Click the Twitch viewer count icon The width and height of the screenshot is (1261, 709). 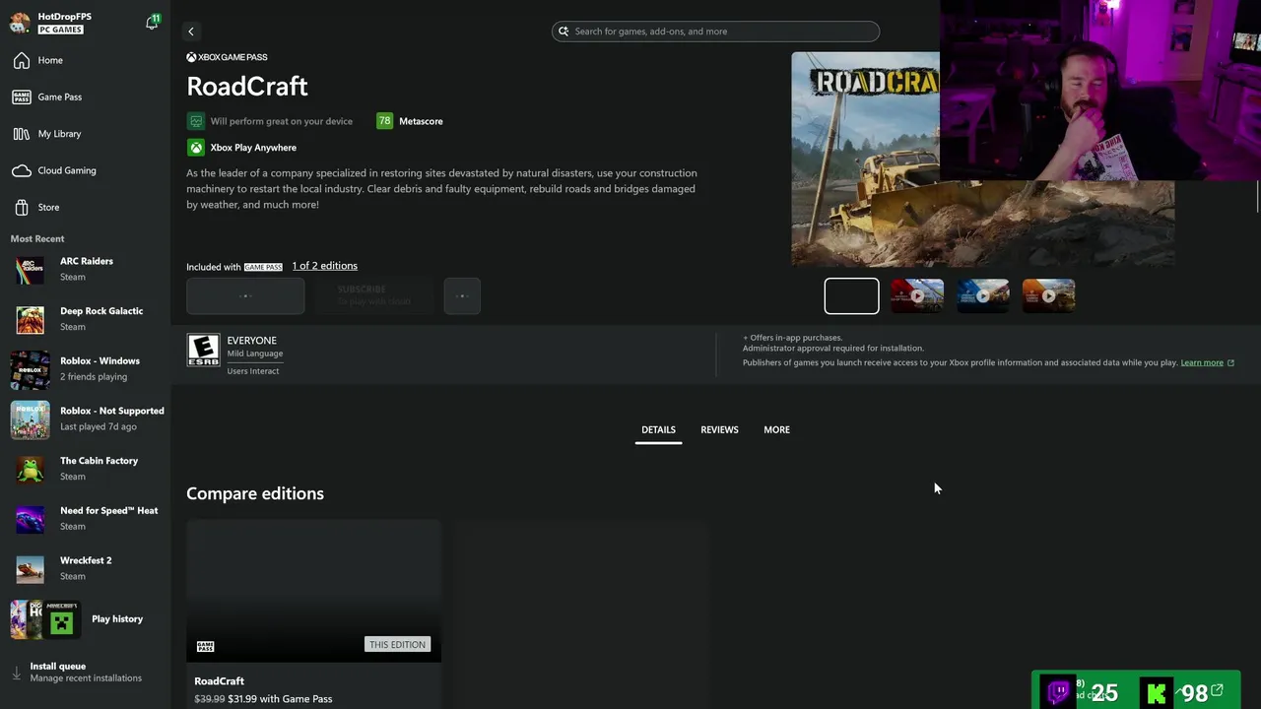(1059, 692)
